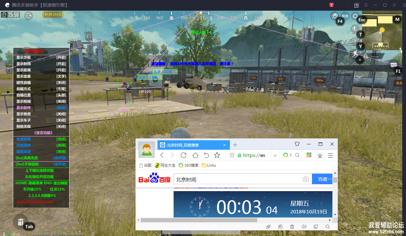Click the browser horizontal scrollbar thumb
The width and height of the screenshot is (406, 236).
tap(199, 220)
